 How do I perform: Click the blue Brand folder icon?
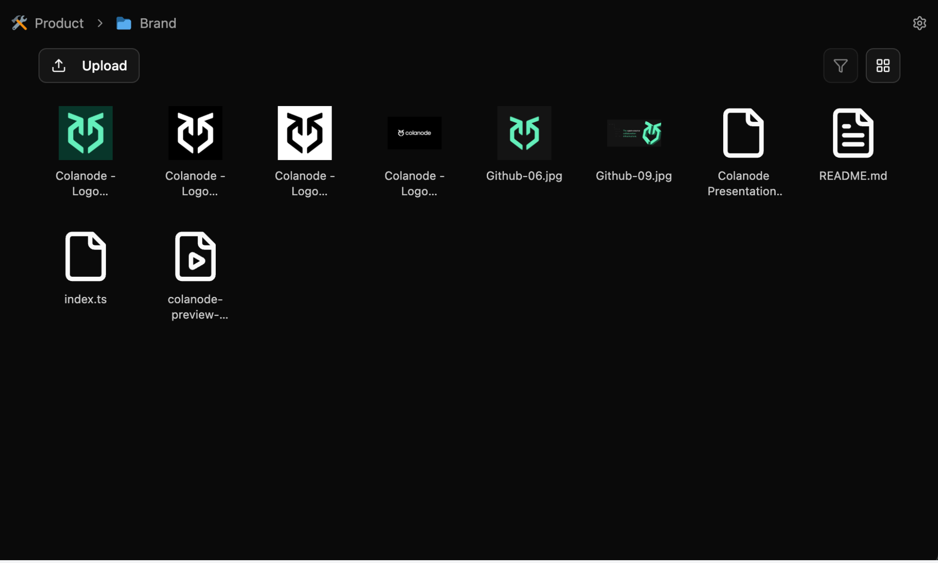click(x=123, y=23)
